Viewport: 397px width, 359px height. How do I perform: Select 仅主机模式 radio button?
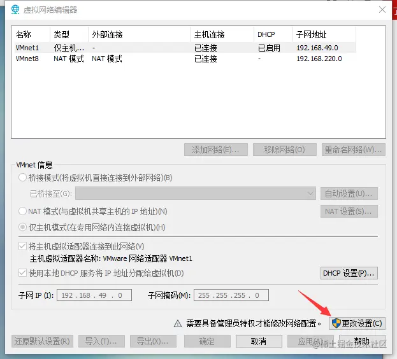[22, 227]
